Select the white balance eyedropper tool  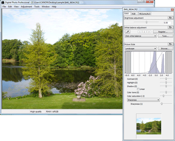coord(128,32)
